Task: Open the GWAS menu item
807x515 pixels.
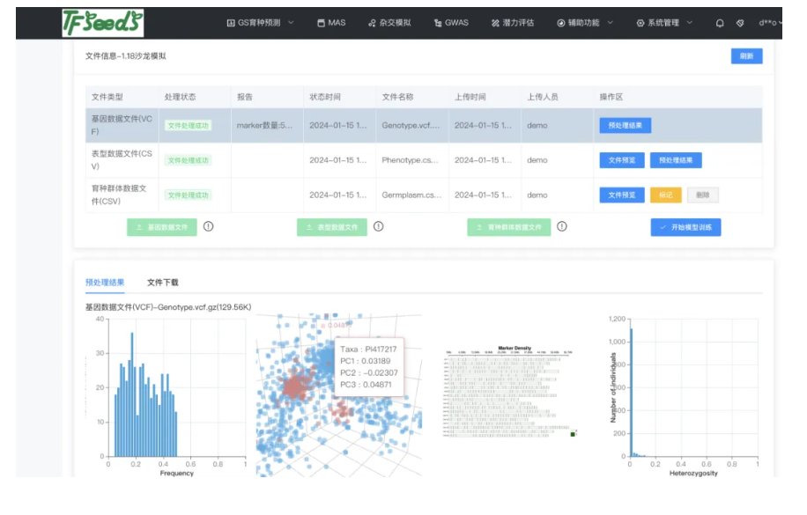Action: 451,23
